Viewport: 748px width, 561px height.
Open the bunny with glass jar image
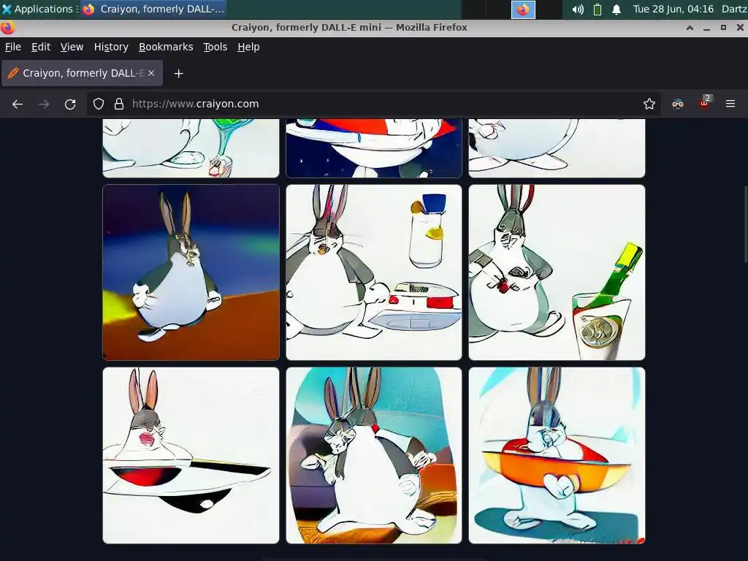(373, 272)
